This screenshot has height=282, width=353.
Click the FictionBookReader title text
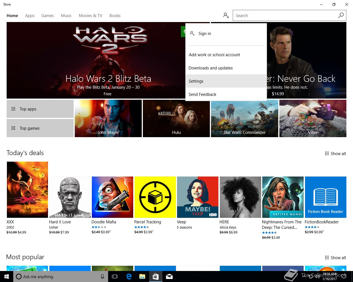[x=322, y=222]
